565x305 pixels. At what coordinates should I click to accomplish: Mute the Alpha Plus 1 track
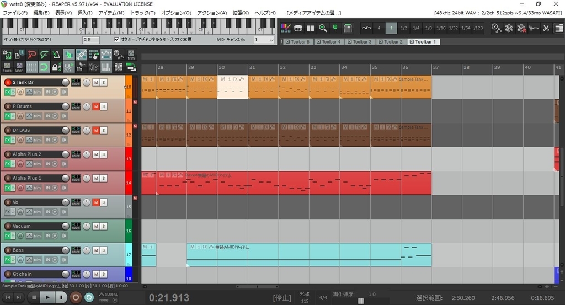point(96,178)
